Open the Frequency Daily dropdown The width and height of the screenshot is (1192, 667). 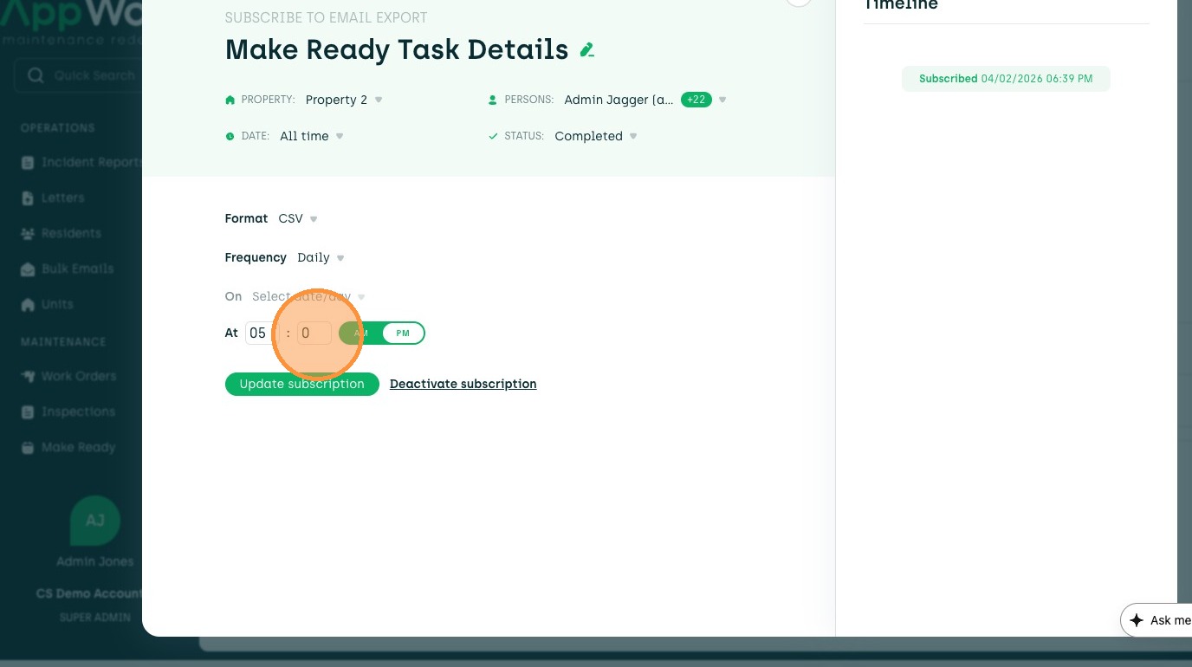click(321, 257)
